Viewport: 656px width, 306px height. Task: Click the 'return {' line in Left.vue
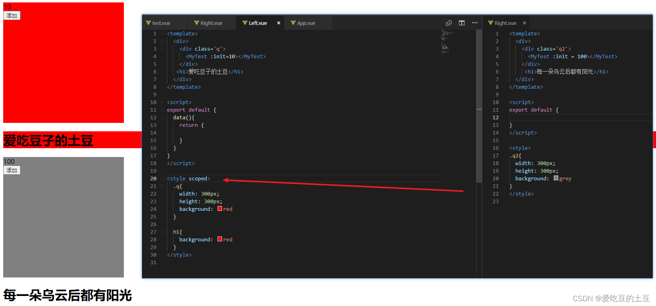tap(191, 125)
